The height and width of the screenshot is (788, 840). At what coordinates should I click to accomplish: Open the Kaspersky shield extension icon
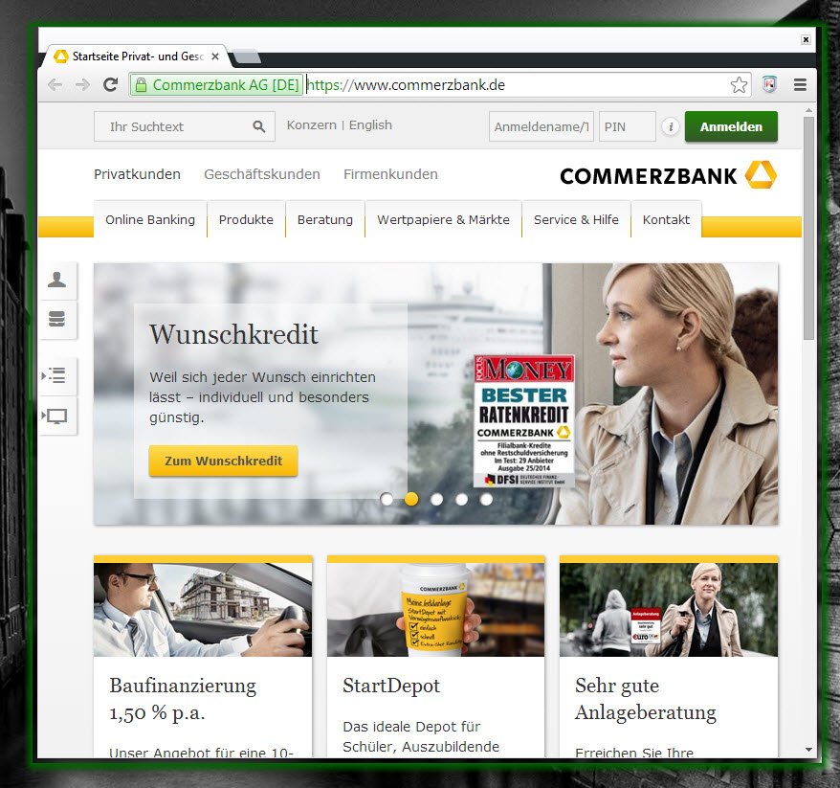point(770,84)
